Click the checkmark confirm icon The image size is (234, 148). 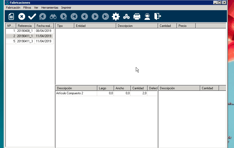[x=32, y=17]
